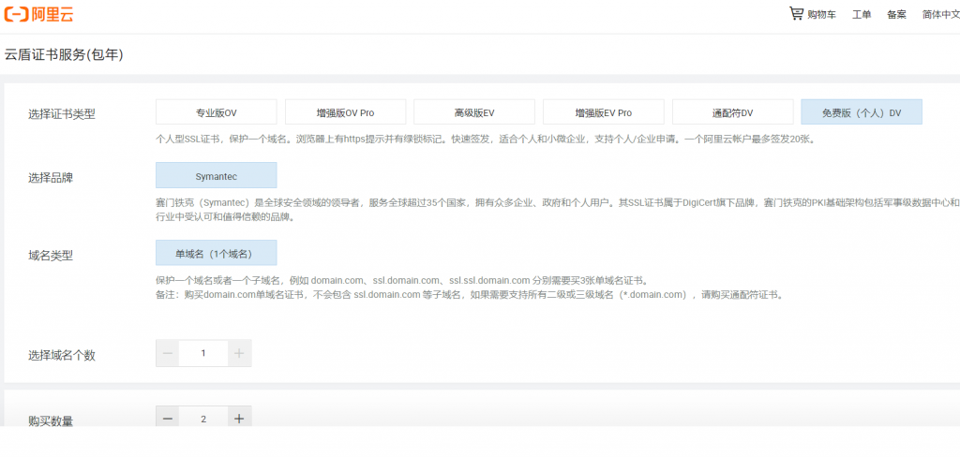
Task: Open 购物车 link in header
Action: (x=821, y=15)
